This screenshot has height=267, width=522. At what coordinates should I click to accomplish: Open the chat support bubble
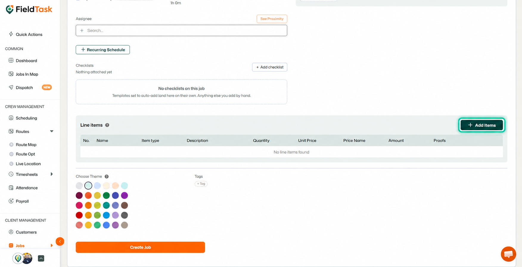(508, 254)
